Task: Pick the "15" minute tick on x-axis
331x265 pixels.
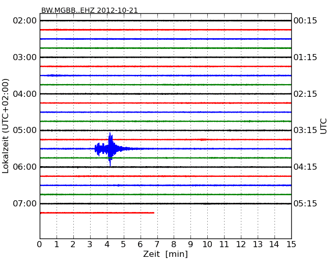Action: [x=291, y=244]
